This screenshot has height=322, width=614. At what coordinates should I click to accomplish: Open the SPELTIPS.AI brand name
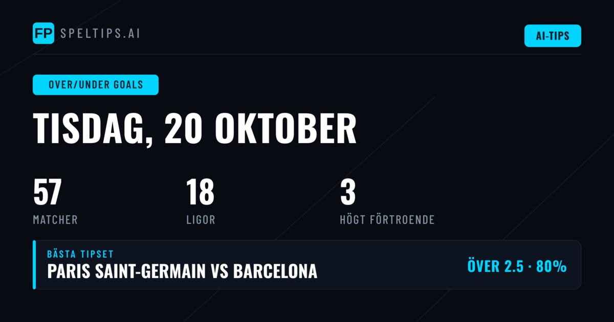pyautogui.click(x=100, y=34)
